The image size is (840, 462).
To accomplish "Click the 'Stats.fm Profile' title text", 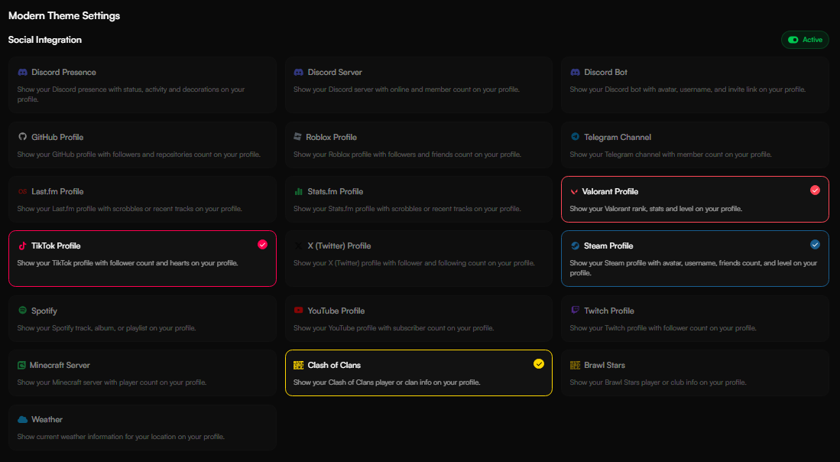I will (x=335, y=191).
